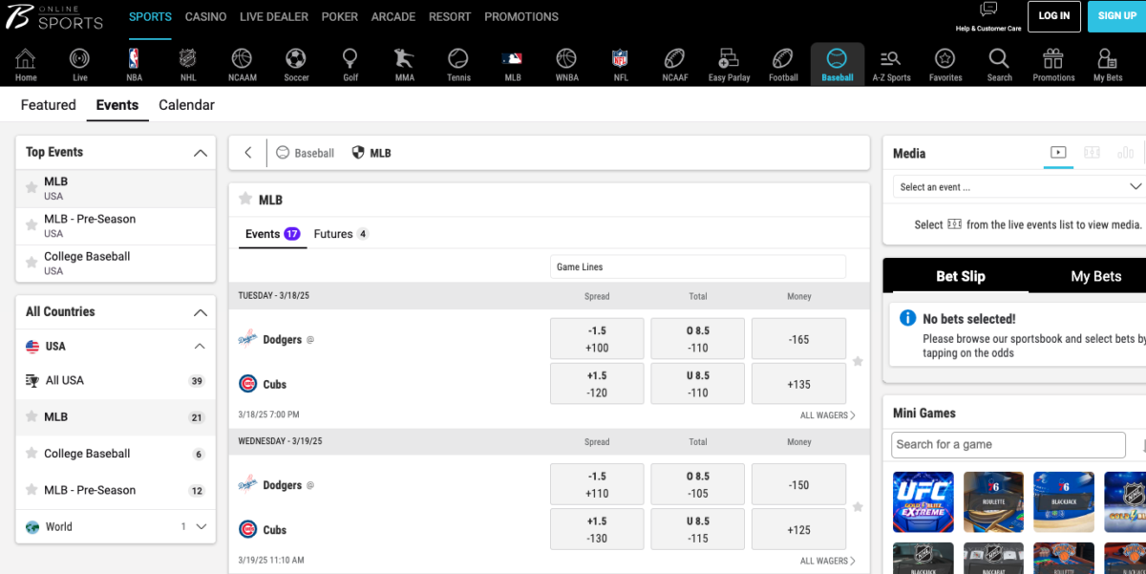Go back with the breadcrumb arrow
Screen dimensions: 1146x574
tap(248, 153)
